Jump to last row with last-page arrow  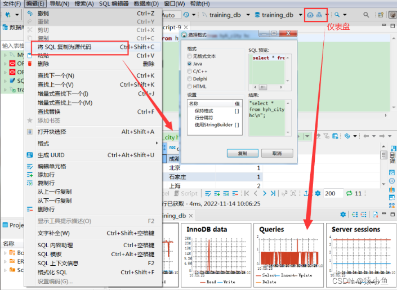pyautogui.click(x=273, y=194)
